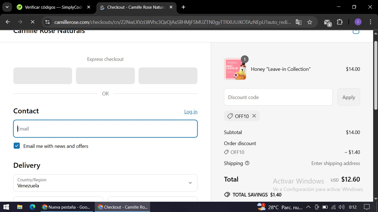Stop loading the page

pyautogui.click(x=33, y=22)
